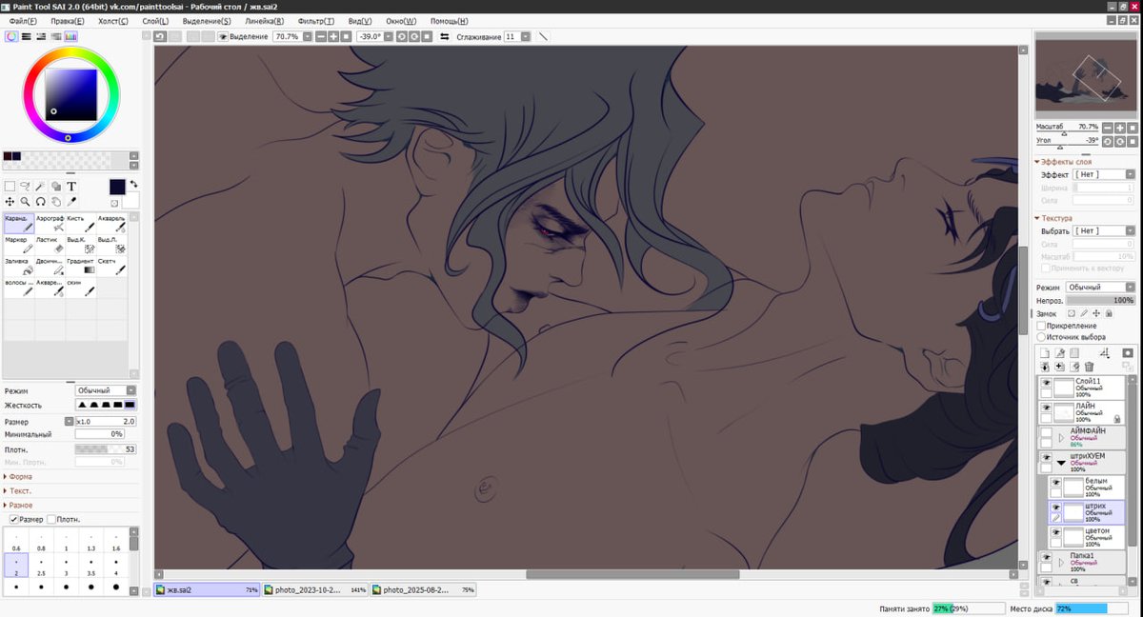Show the swatches palette panel
Viewport: 1143px width, 617px height.
point(70,36)
